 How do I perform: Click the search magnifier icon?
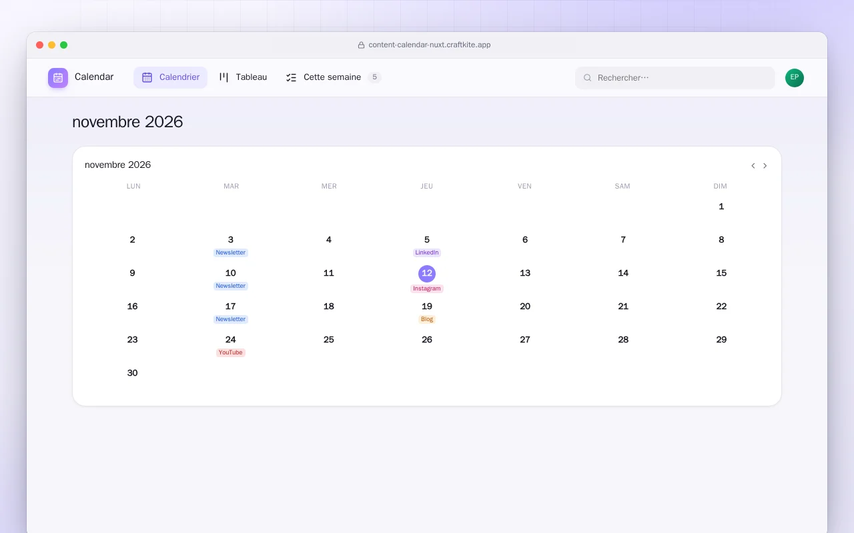pos(588,78)
